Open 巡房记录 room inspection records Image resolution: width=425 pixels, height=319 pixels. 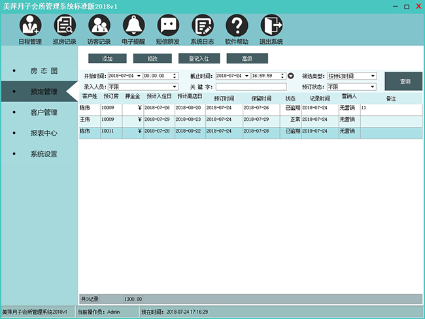[x=65, y=25]
